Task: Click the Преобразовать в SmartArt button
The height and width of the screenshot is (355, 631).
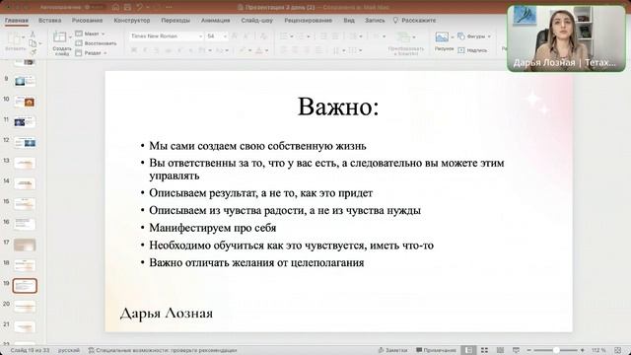Action: tap(405, 43)
